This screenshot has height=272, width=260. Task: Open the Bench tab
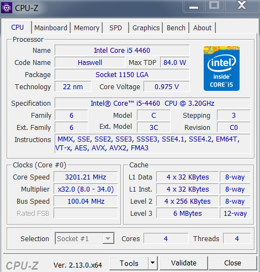click(176, 28)
